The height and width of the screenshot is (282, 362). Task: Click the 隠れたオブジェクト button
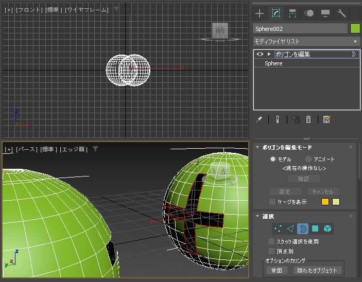point(317,270)
